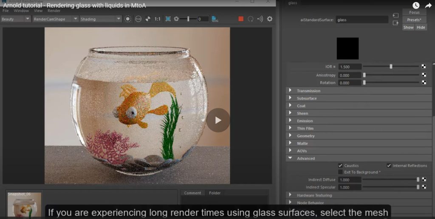Click the Indirect Specular map checker icon
Image resolution: width=435 pixels, height=219 pixels.
click(424, 187)
